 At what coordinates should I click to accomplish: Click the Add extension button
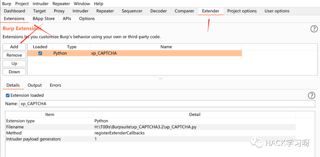[14, 47]
